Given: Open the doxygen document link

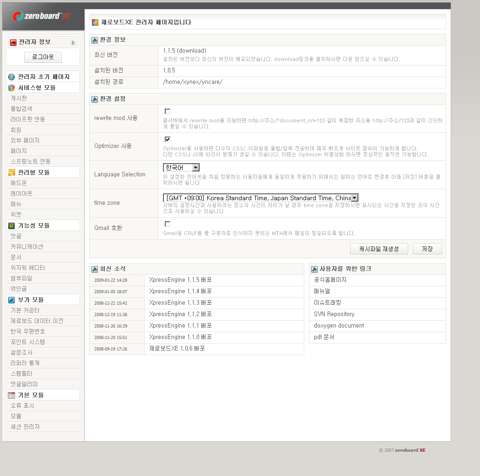Looking at the screenshot, I should click(339, 326).
